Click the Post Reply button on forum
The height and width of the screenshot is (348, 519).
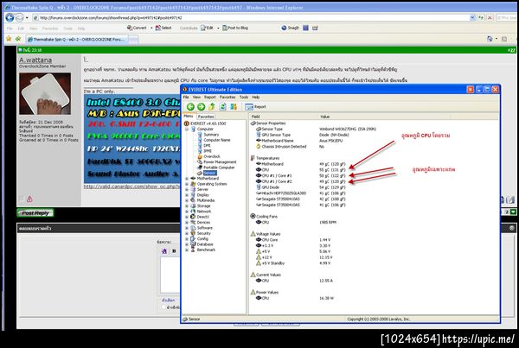click(35, 212)
